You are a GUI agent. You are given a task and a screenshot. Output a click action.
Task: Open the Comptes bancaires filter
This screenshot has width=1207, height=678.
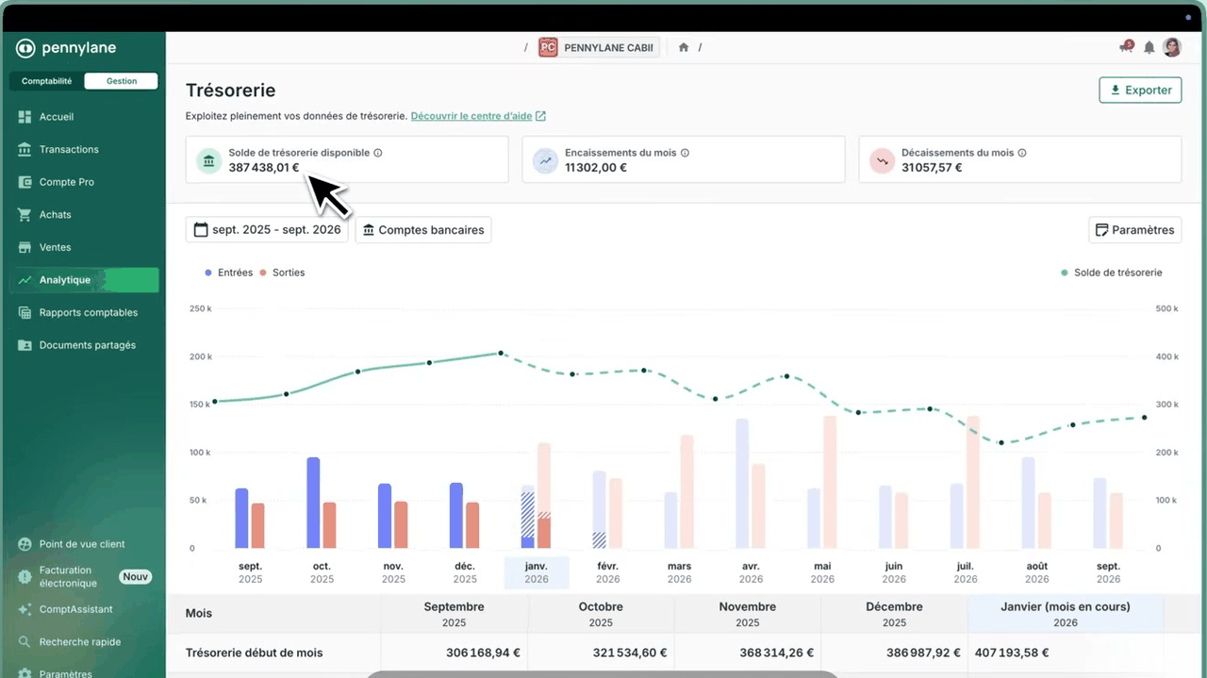(423, 230)
